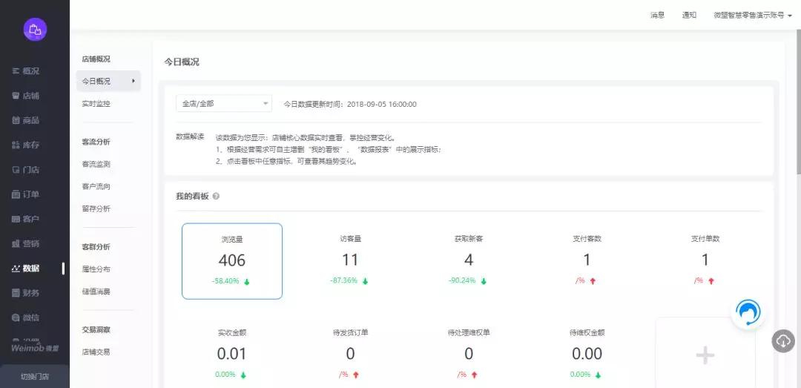Open 店铺 shop section in sidebar
This screenshot has width=801, height=388.
pyautogui.click(x=26, y=96)
